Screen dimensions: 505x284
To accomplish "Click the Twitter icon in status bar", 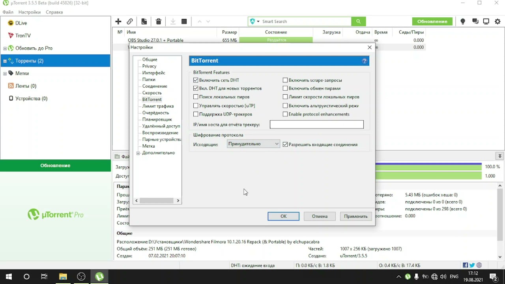I will click(x=472, y=265).
